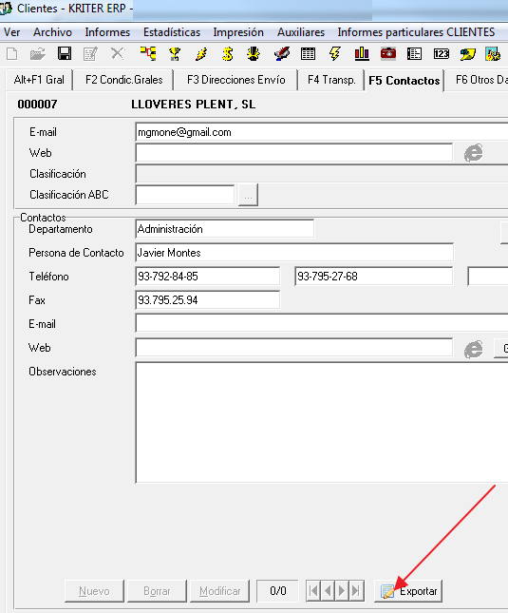The width and height of the screenshot is (508, 613).
Task: Click the Exportar button
Action: click(408, 591)
